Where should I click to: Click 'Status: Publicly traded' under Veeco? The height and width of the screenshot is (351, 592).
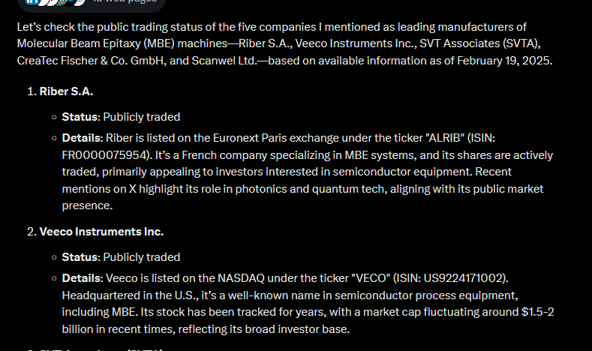click(121, 257)
